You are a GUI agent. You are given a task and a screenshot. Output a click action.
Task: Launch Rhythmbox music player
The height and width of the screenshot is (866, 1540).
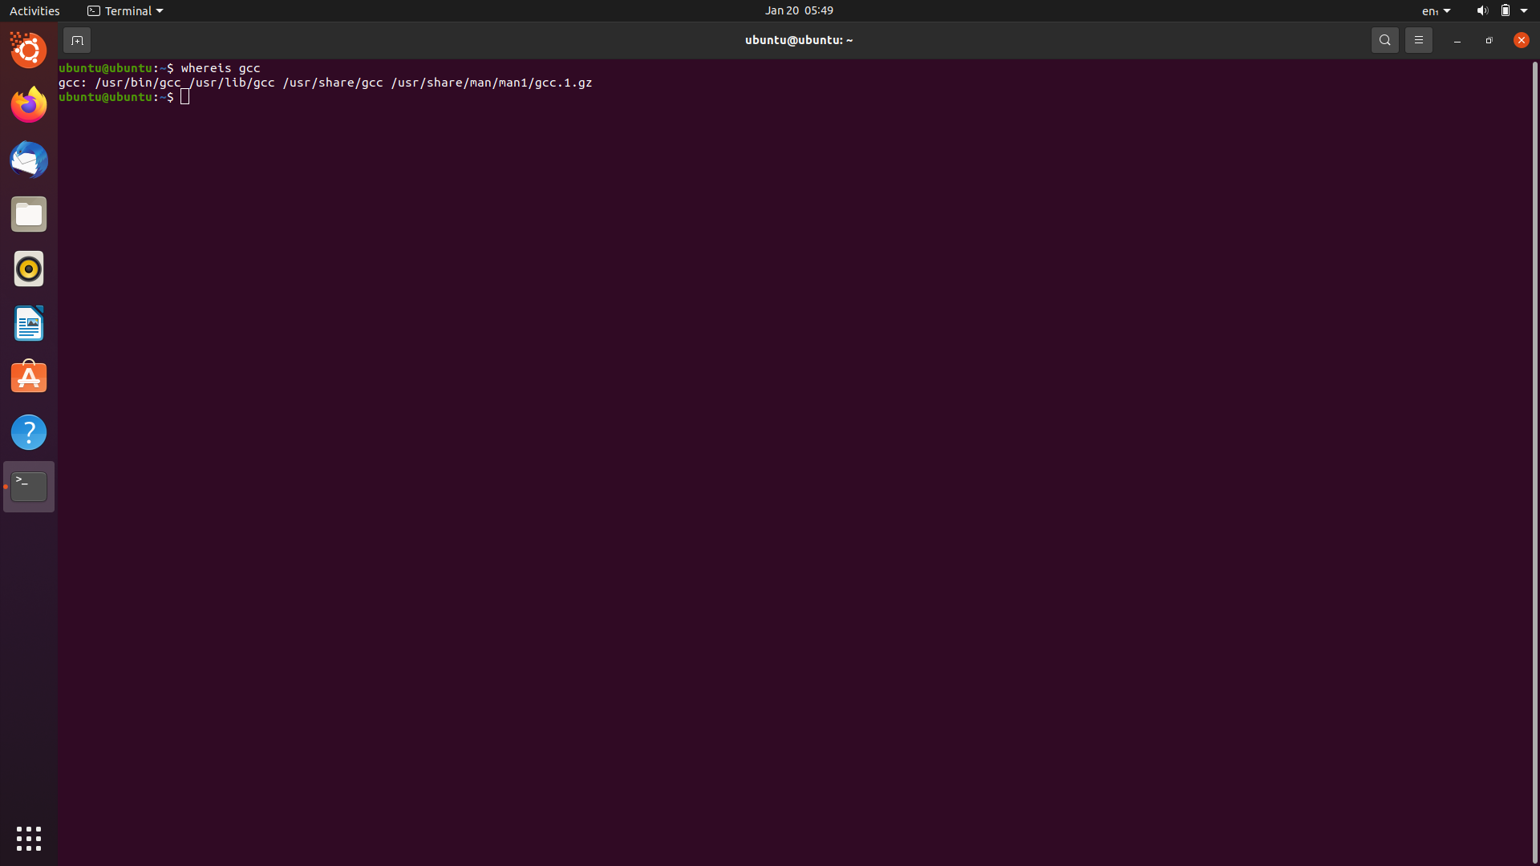tap(29, 269)
